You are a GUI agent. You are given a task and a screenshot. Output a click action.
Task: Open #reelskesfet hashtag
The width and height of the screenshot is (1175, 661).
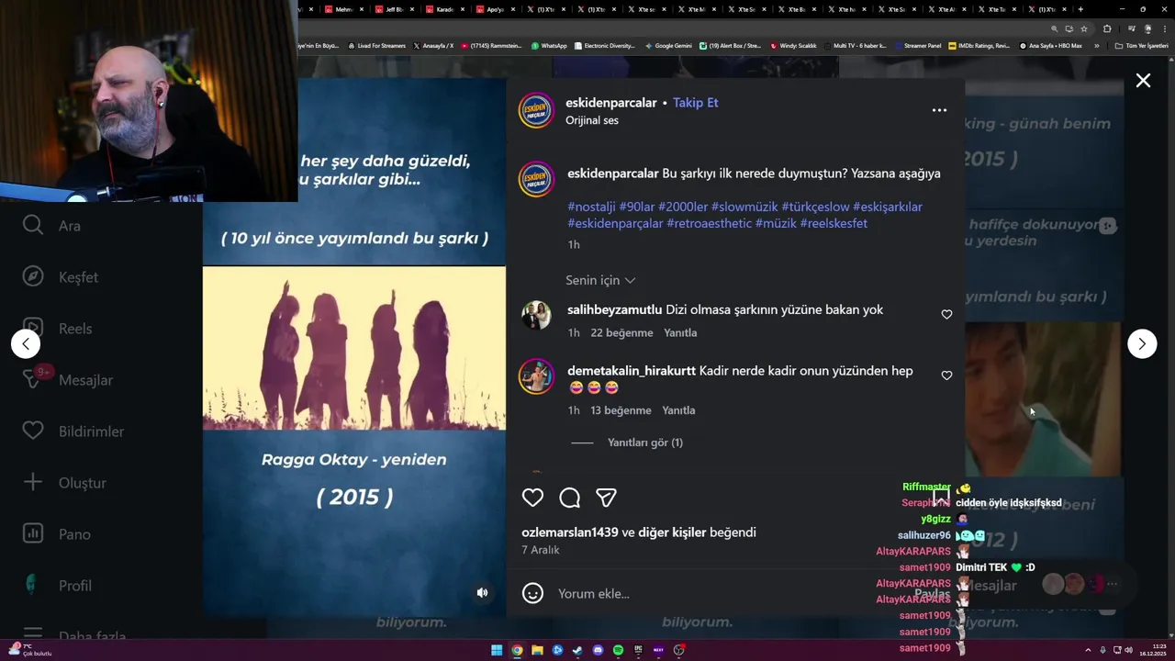(x=834, y=223)
